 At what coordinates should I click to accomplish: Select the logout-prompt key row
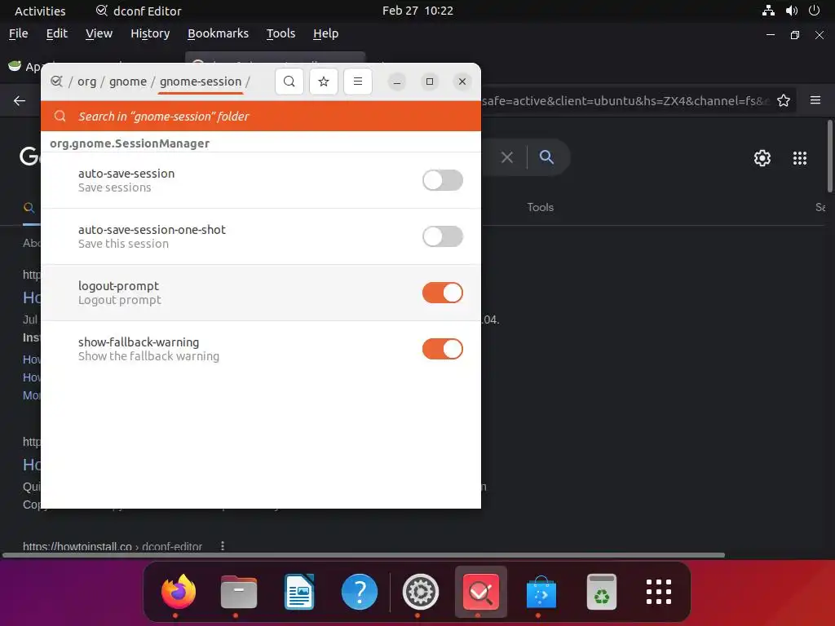click(261, 293)
